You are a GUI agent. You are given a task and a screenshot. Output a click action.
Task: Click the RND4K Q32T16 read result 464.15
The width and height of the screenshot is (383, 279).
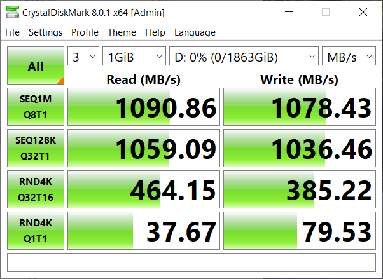pyautogui.click(x=144, y=189)
